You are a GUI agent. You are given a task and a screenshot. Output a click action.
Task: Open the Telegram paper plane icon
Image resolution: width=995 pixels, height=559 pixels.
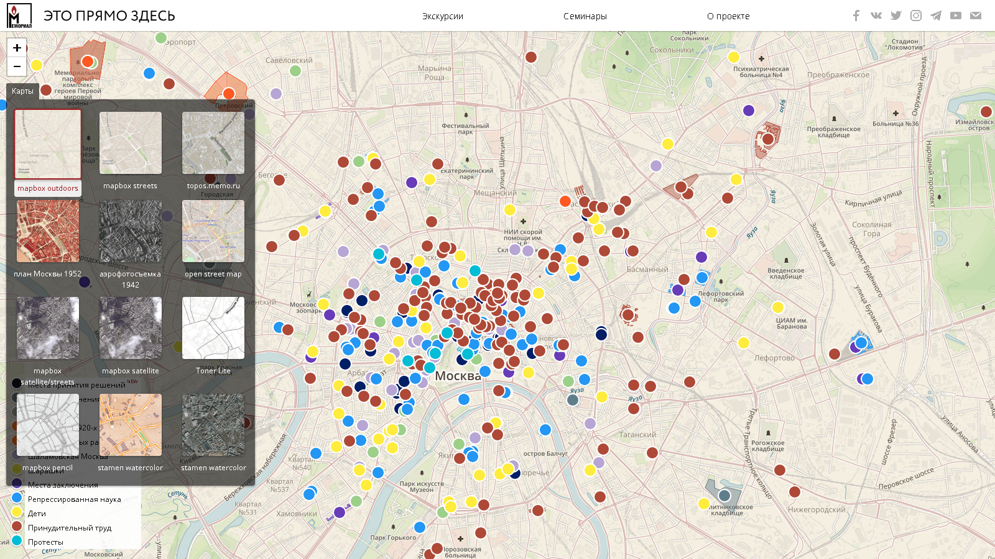[x=936, y=16]
